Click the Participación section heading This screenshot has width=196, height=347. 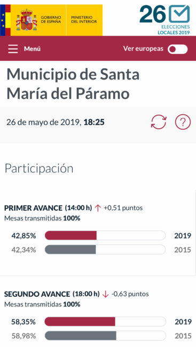(39, 169)
